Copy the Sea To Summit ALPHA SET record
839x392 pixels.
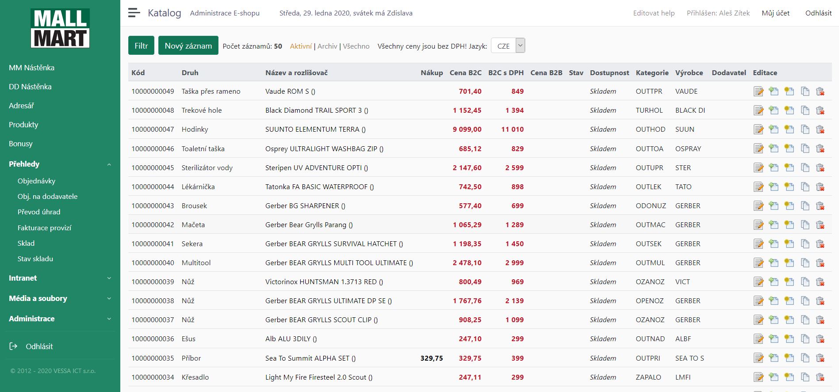[x=805, y=358]
